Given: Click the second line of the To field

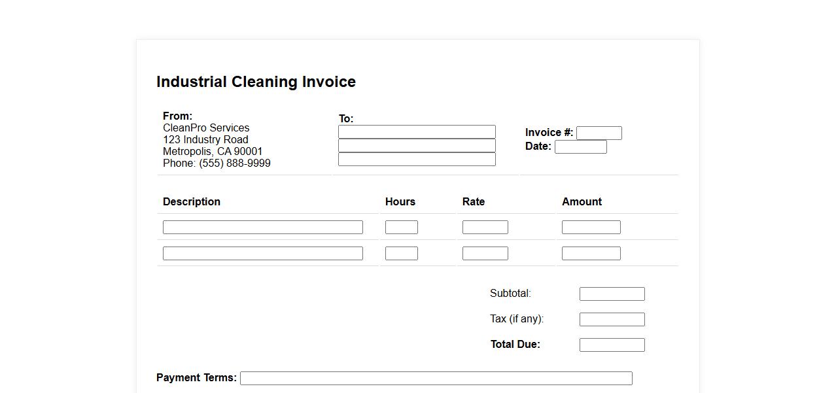Looking at the screenshot, I should tap(417, 146).
